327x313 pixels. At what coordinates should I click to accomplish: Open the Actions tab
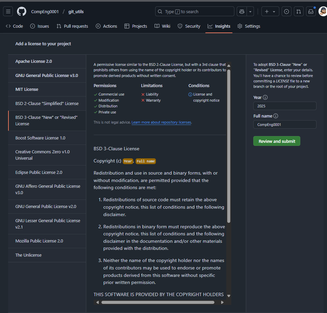coord(107,26)
